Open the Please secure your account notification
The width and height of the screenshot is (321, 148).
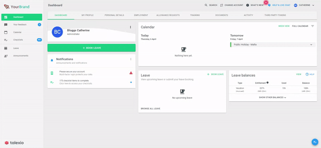pyautogui.click(x=91, y=73)
